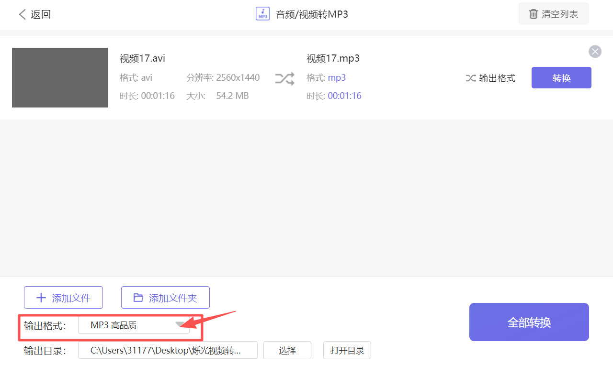Click the back chevron icon beside 返回

[21, 14]
